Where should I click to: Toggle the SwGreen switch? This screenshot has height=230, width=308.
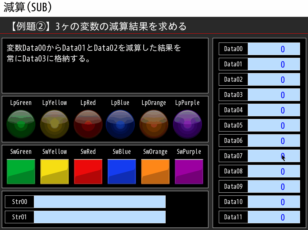(21, 172)
